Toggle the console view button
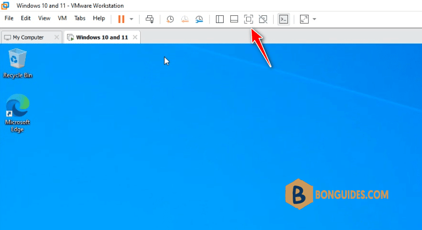 tap(284, 19)
